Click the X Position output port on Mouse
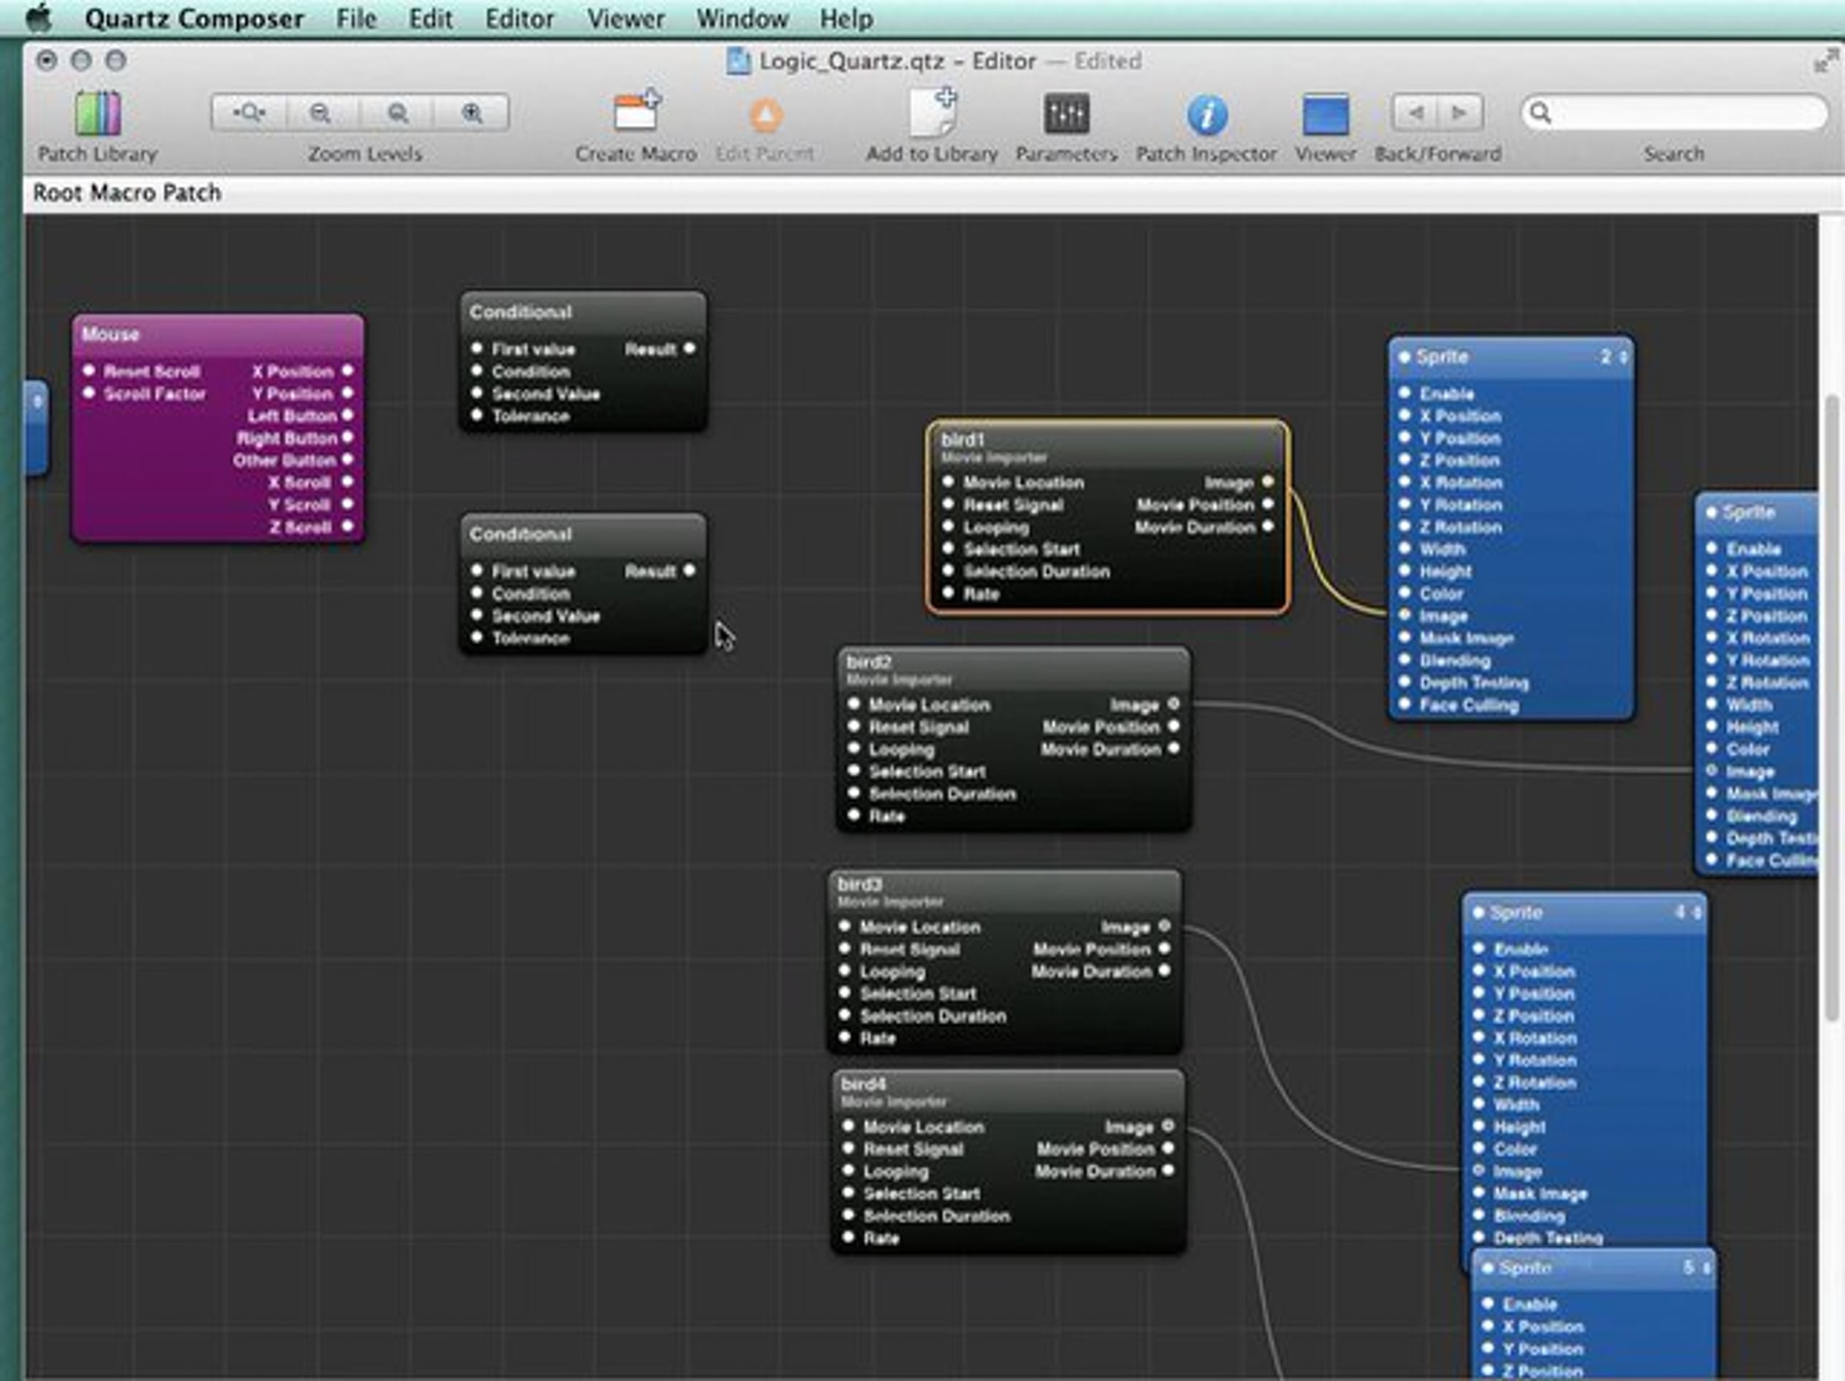The width and height of the screenshot is (1845, 1381). [x=347, y=371]
